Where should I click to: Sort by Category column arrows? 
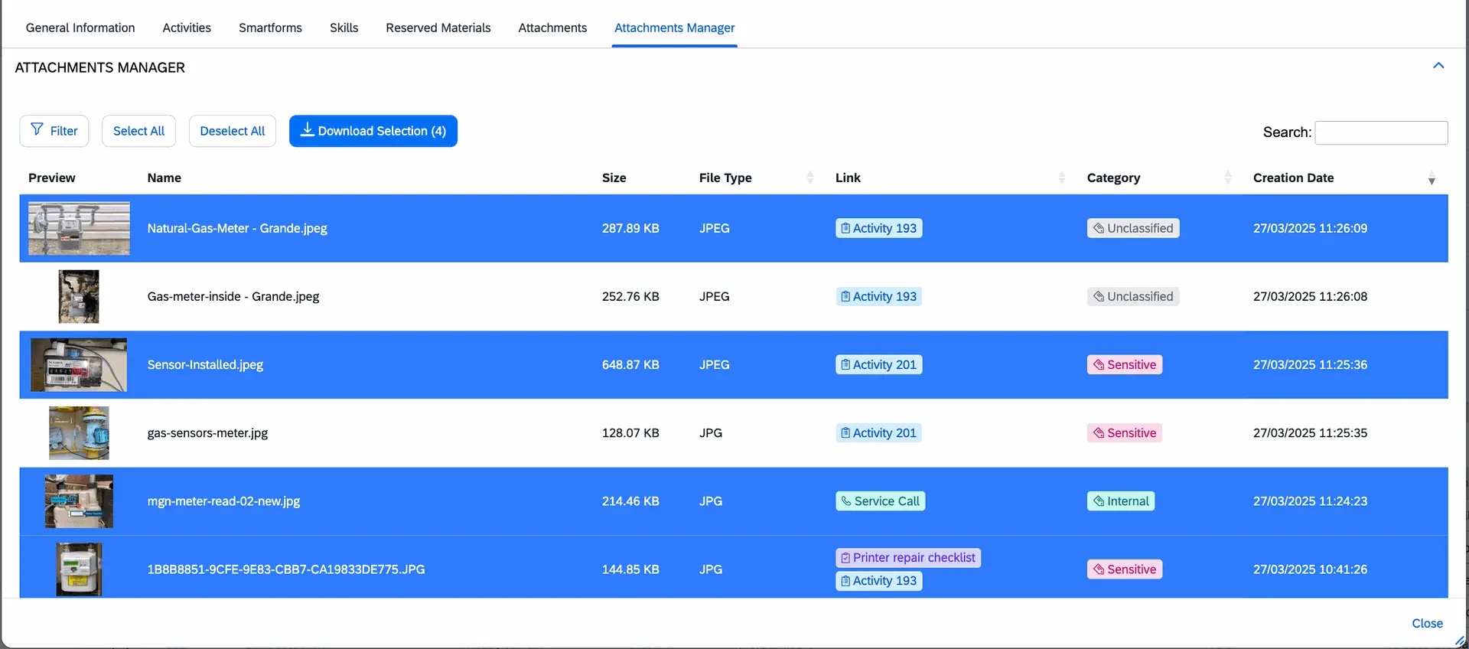point(1228,178)
